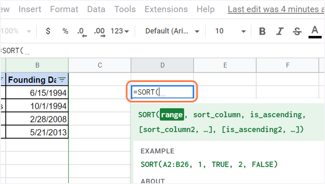Select cell with 5/21/2013
This screenshot has height=184, width=325.
click(x=37, y=132)
